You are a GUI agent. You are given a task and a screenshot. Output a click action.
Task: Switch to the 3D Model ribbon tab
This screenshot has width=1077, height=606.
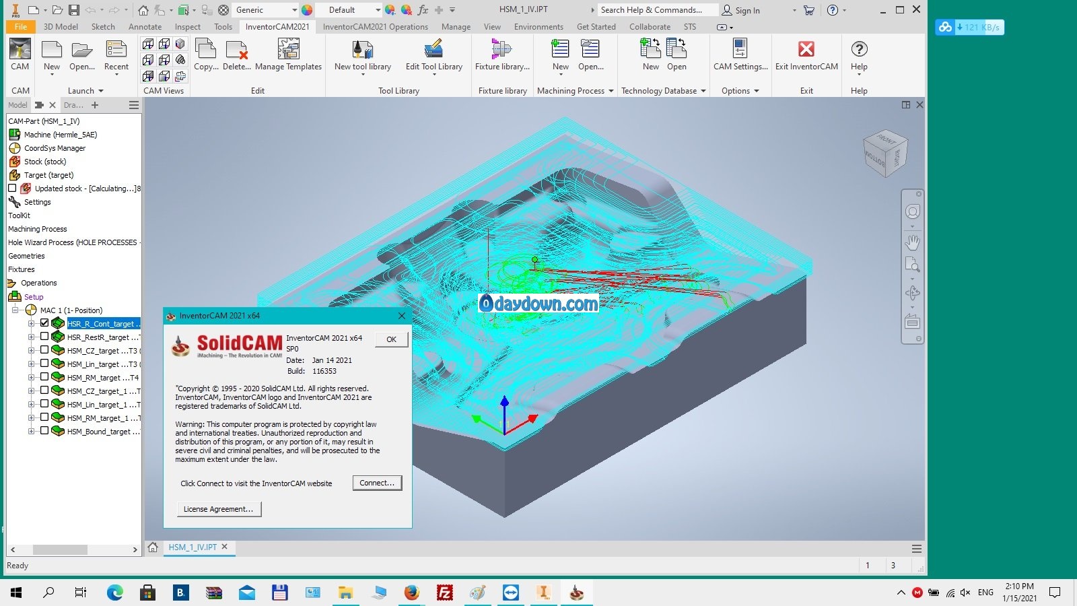coord(61,27)
